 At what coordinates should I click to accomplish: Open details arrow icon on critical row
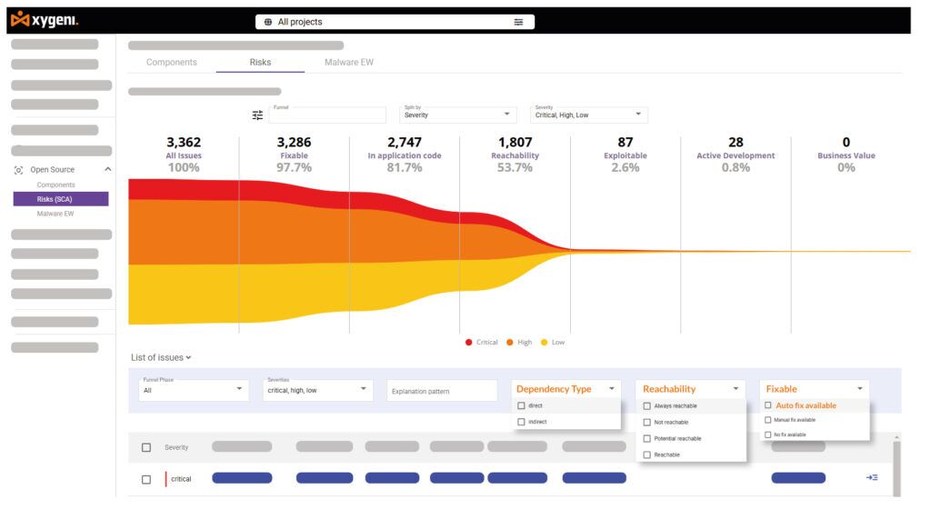[x=872, y=477]
